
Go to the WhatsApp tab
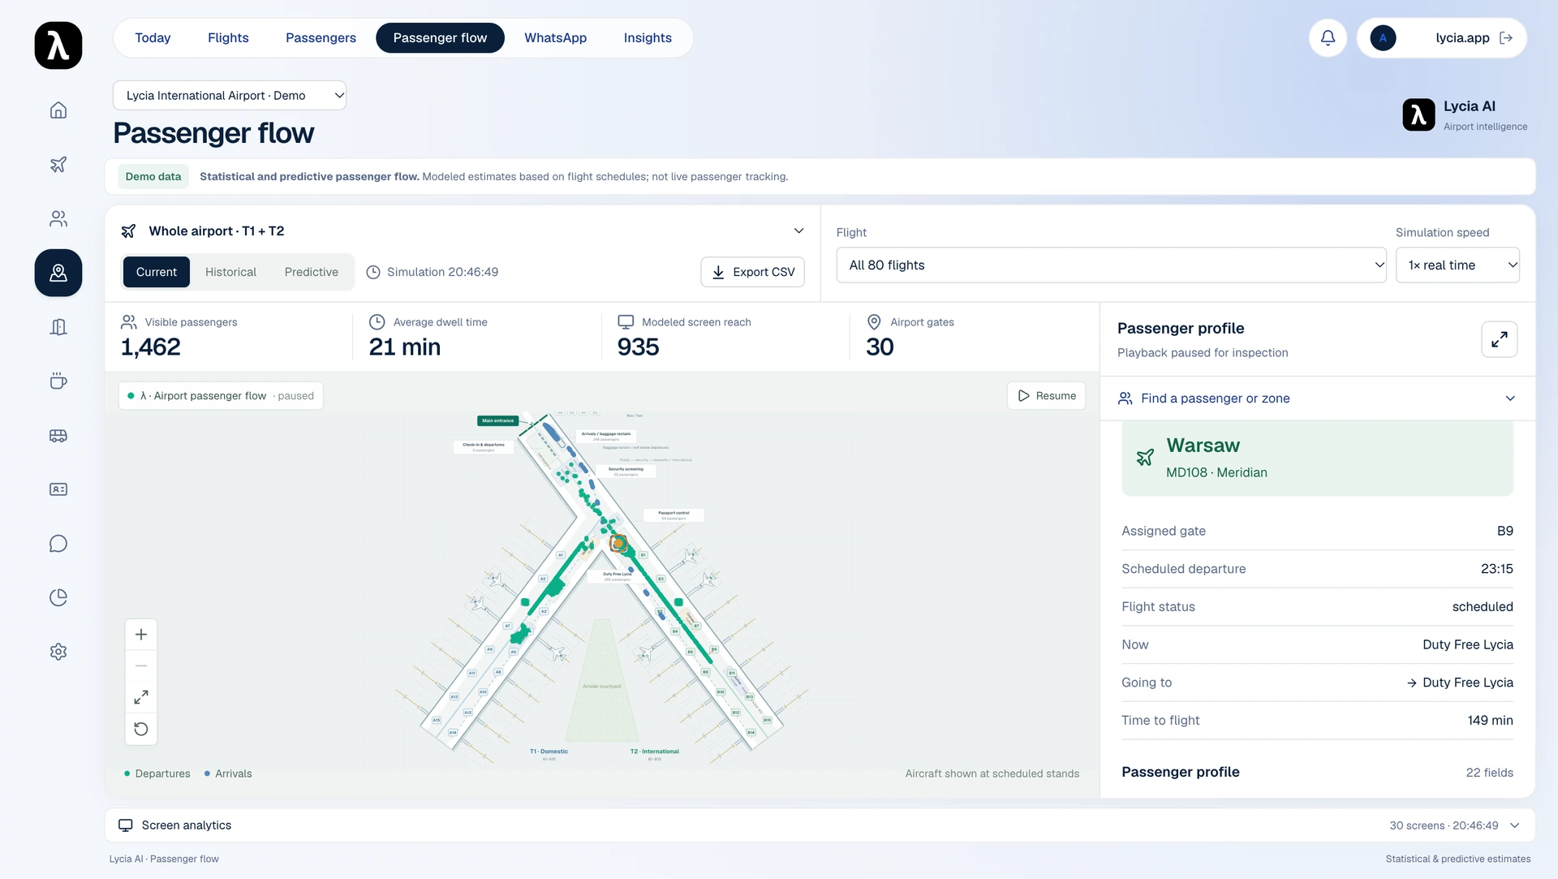[555, 38]
